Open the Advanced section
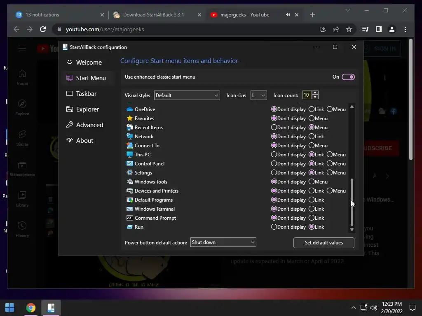 [89, 125]
